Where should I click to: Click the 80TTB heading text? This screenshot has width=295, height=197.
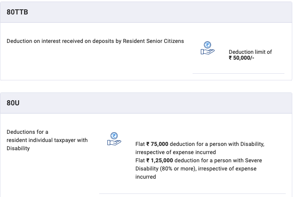tap(17, 12)
